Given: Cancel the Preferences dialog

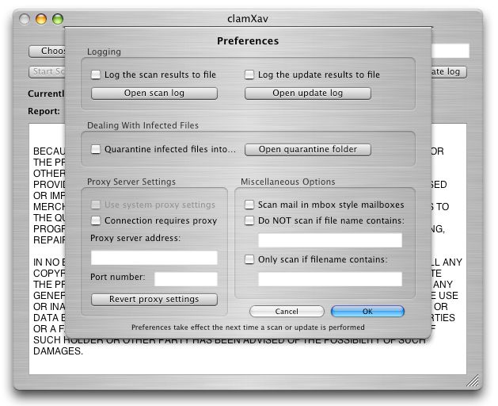Looking at the screenshot, I should [287, 312].
